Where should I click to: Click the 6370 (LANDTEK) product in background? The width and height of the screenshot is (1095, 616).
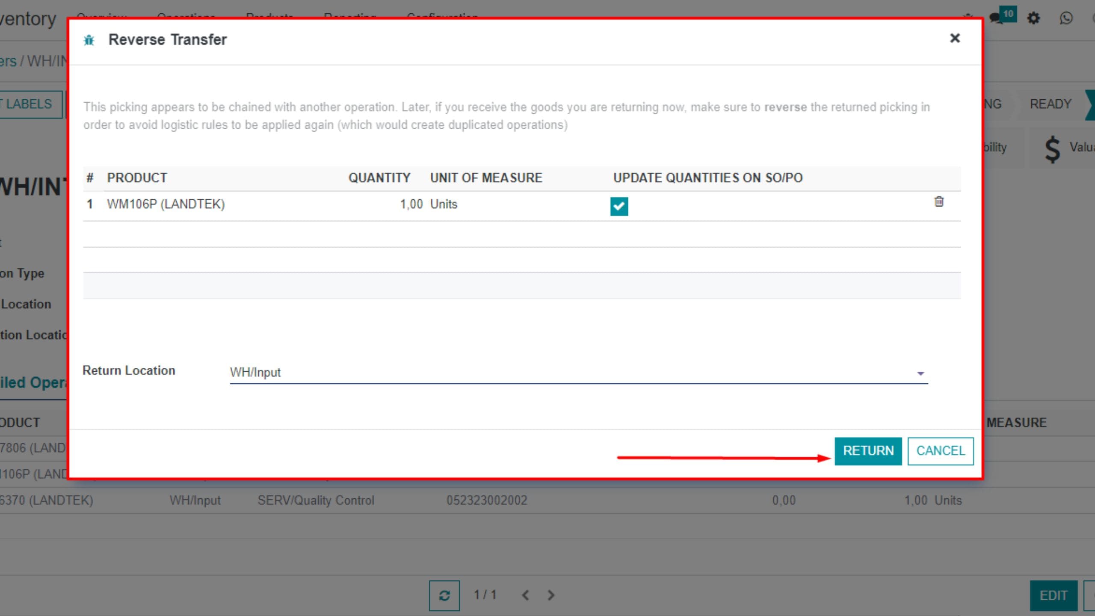click(46, 500)
